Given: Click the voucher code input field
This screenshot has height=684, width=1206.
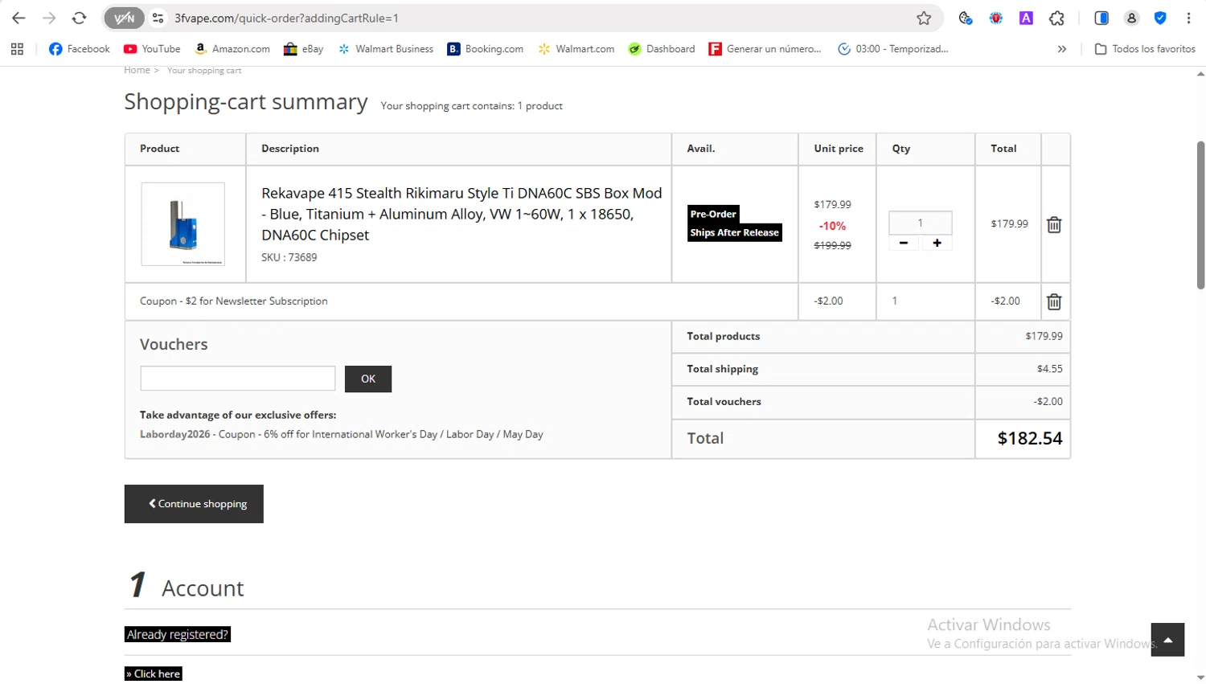Looking at the screenshot, I should pos(238,379).
